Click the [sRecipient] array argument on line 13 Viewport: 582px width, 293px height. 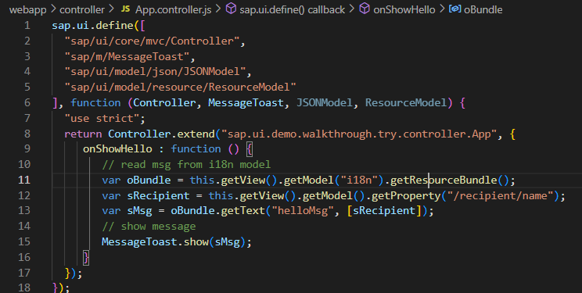coord(384,211)
